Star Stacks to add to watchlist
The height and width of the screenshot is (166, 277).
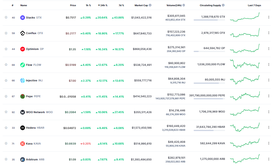pos(6,18)
